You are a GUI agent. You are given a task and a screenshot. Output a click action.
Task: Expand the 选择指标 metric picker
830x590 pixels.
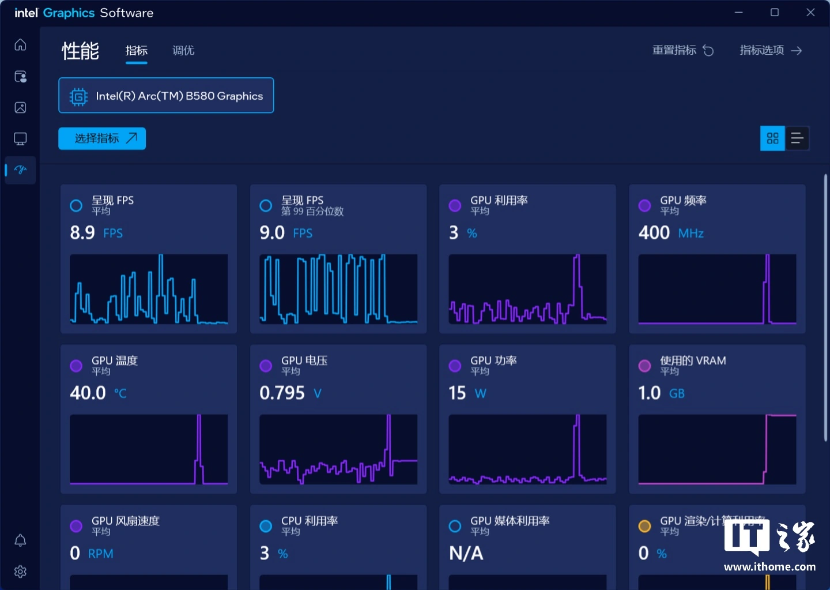tap(102, 138)
